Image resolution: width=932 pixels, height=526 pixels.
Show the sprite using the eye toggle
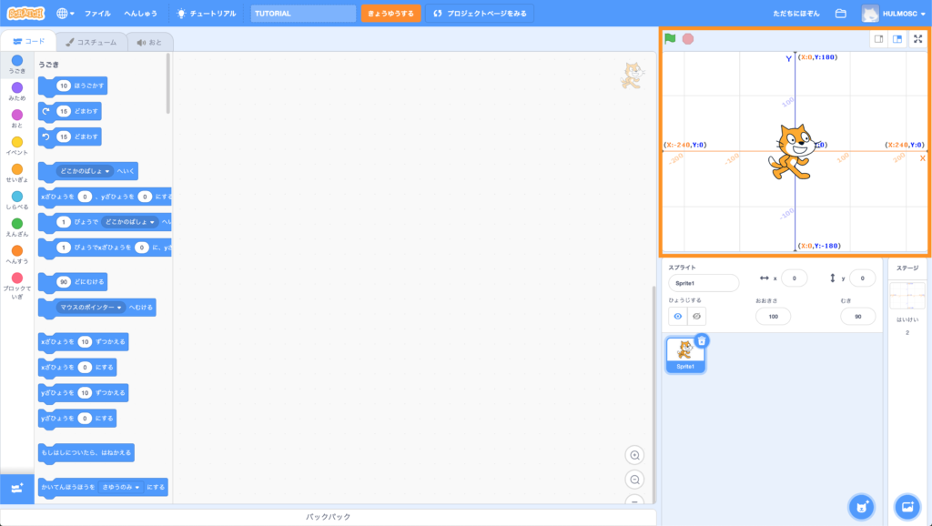click(677, 316)
